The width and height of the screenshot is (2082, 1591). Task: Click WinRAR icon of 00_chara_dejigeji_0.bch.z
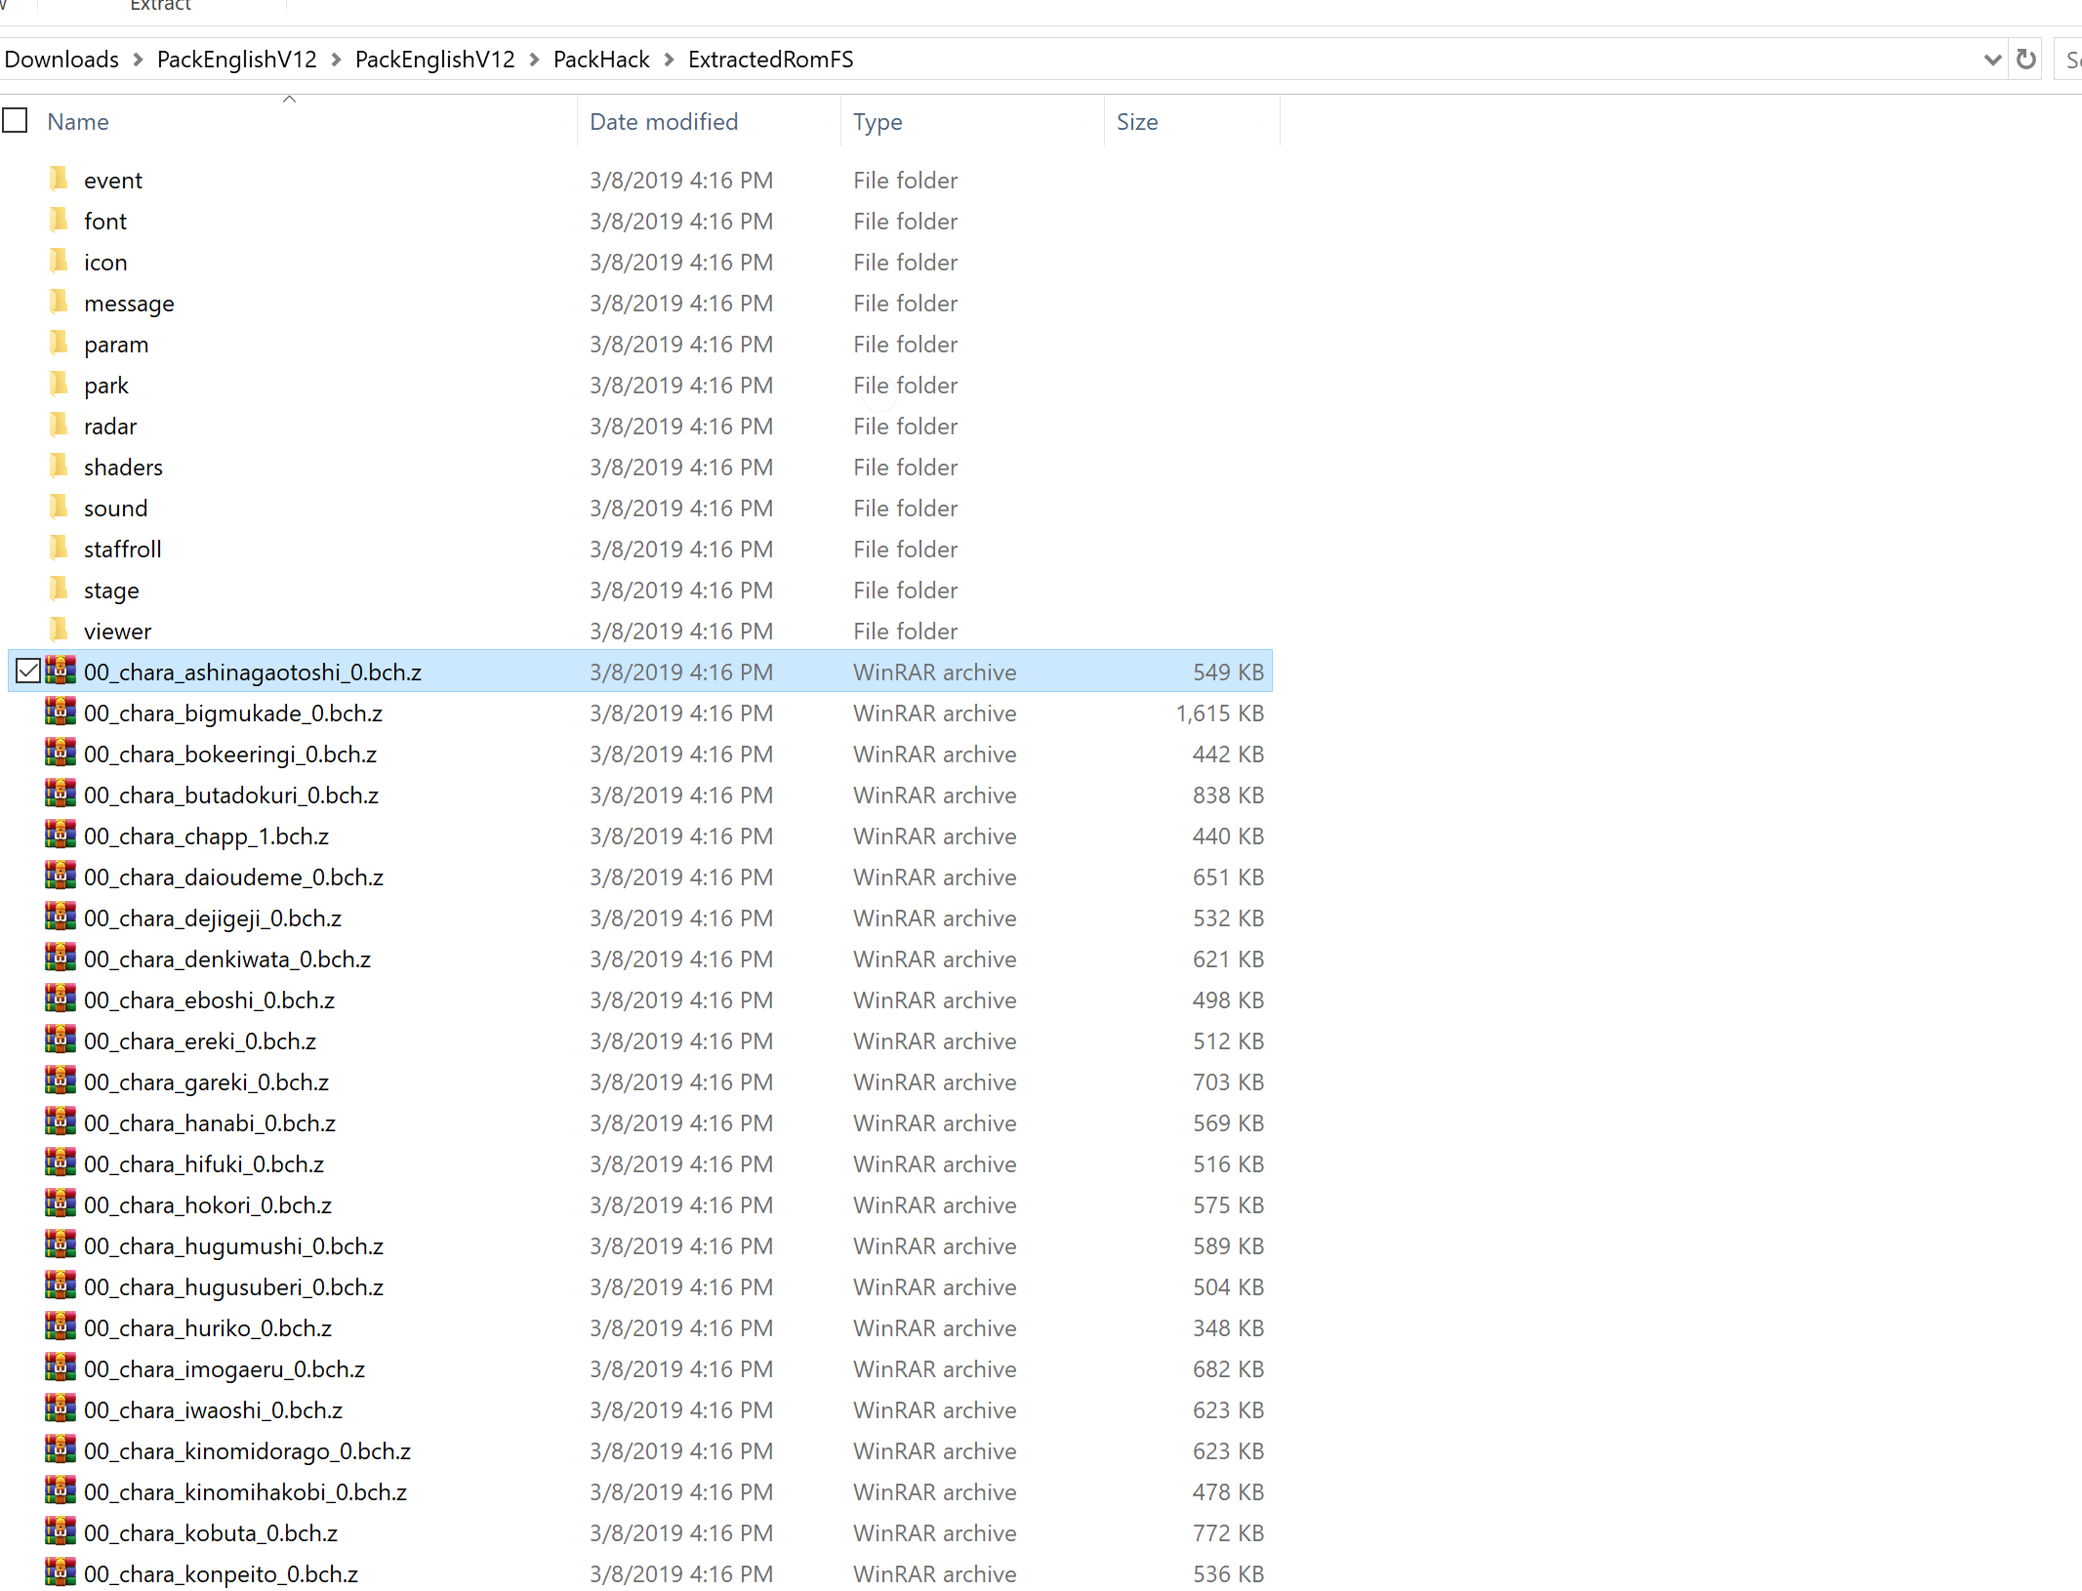(61, 918)
